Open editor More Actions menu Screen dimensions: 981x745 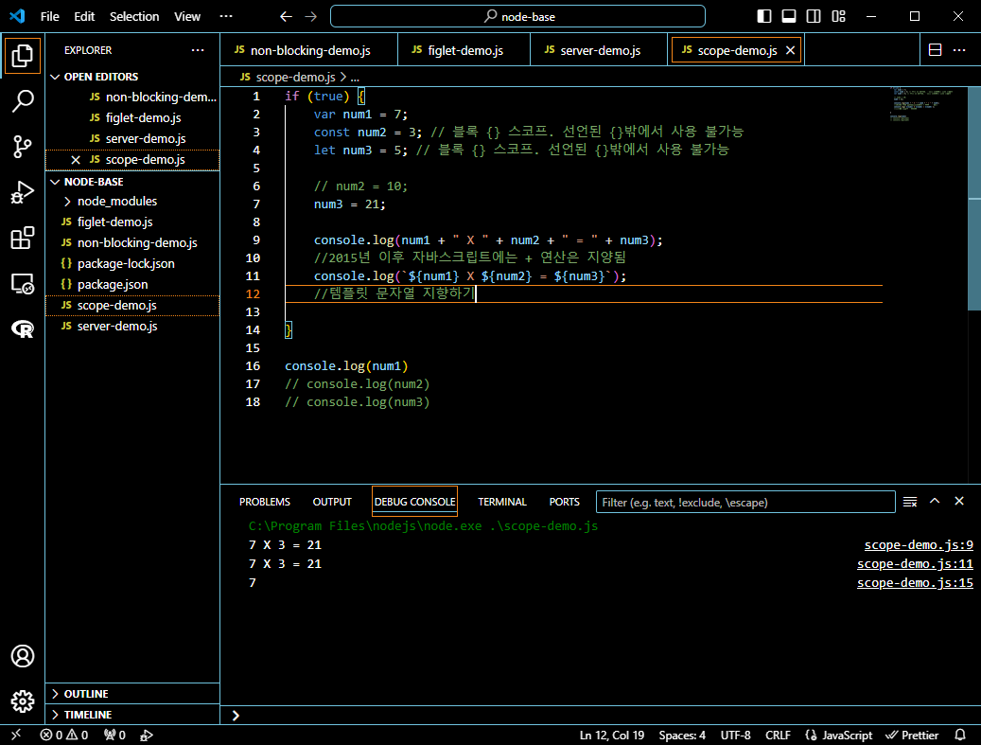coord(959,50)
